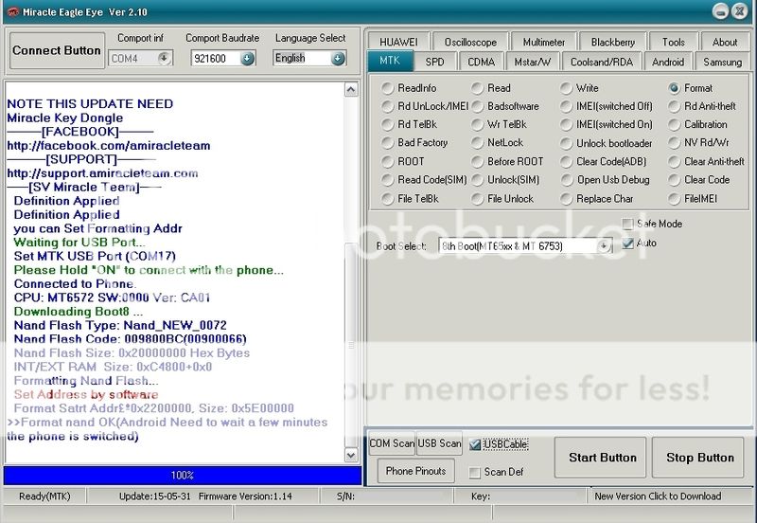This screenshot has height=523, width=757.
Task: Click the USB Scan button
Action: [439, 443]
